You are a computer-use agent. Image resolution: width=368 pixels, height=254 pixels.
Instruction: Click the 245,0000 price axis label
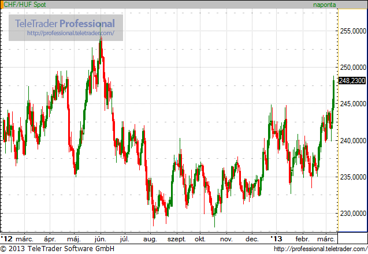tap(353, 104)
